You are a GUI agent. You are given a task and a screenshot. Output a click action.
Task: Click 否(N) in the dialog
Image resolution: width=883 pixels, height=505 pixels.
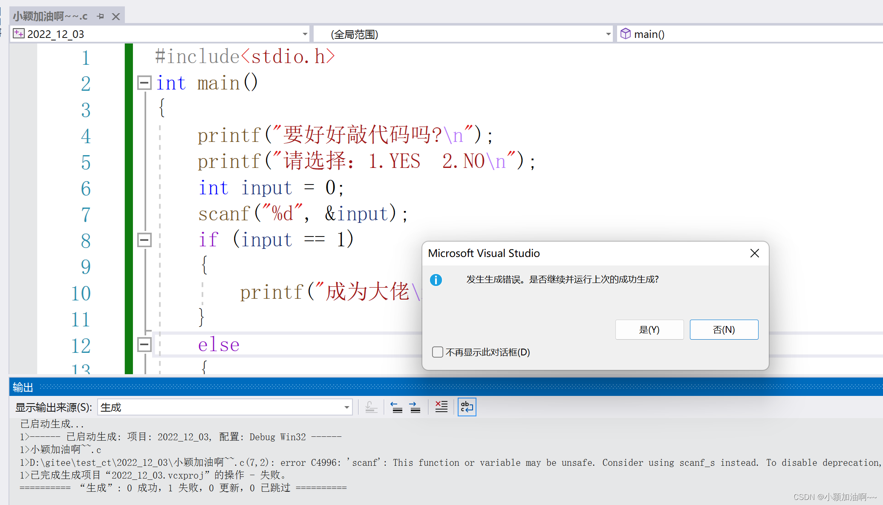click(724, 329)
